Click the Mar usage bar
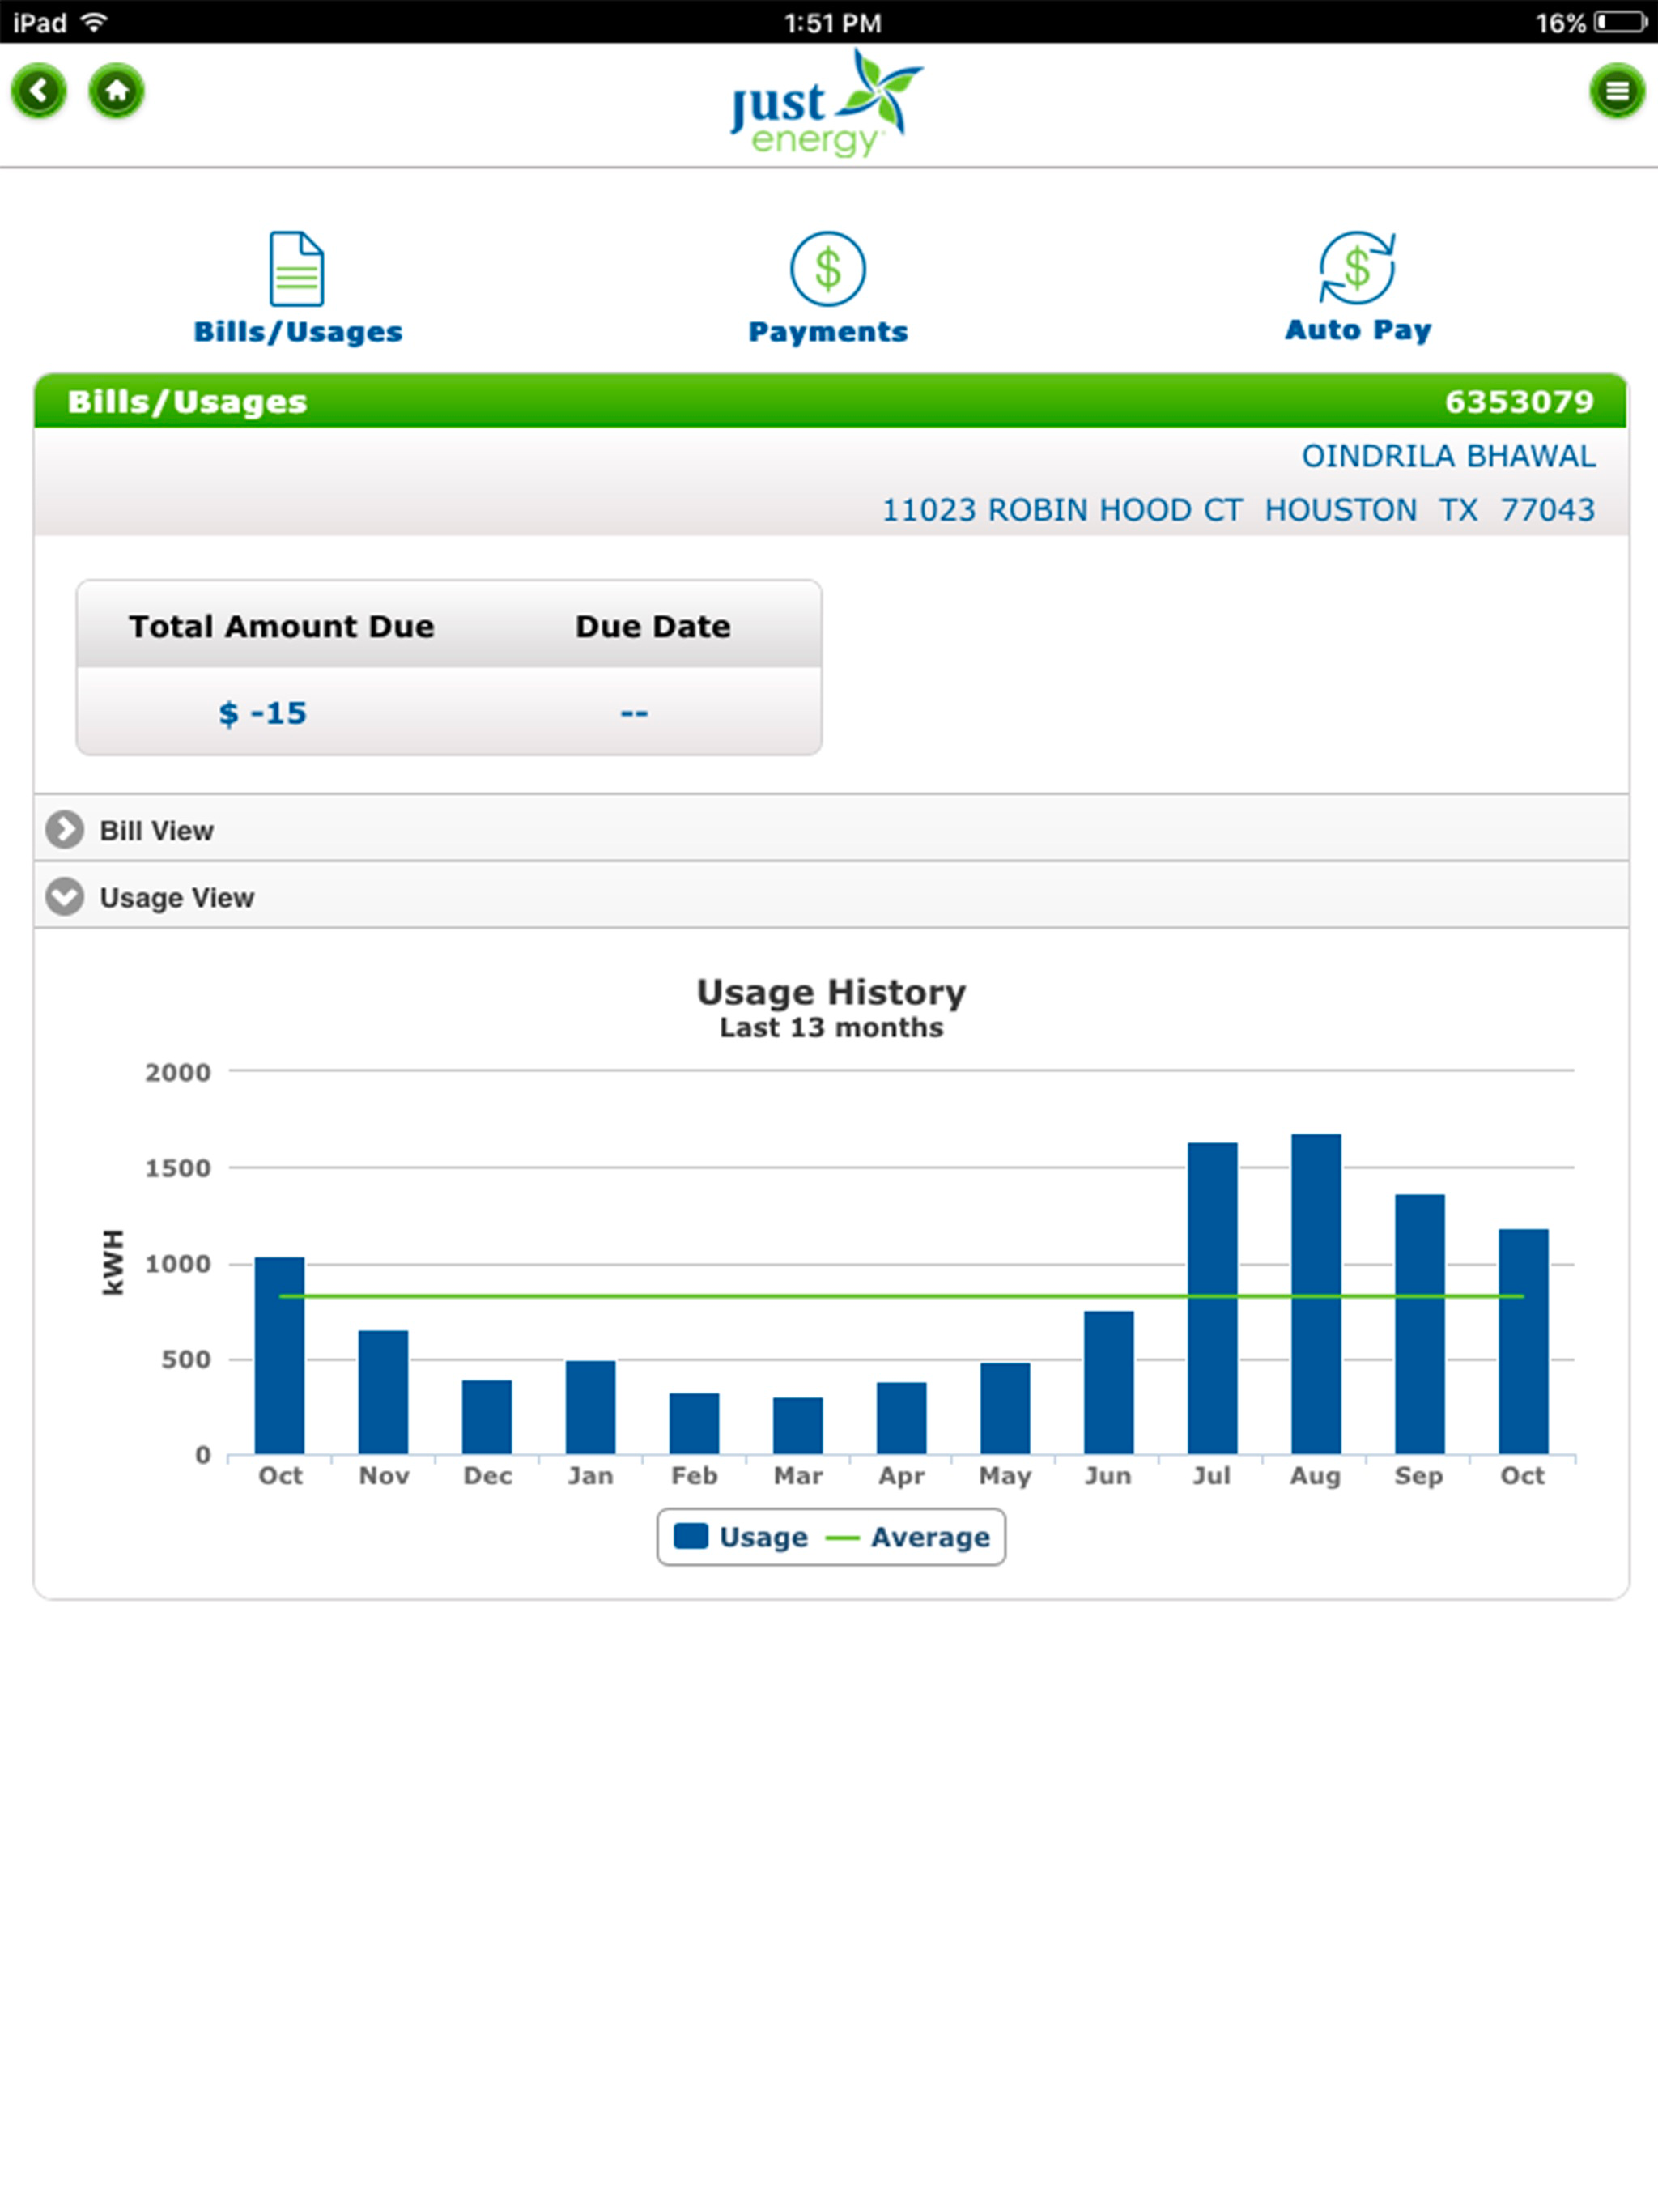The width and height of the screenshot is (1658, 2212). 798,1425
